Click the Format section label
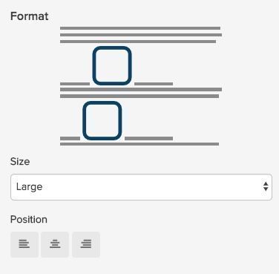 (30, 16)
